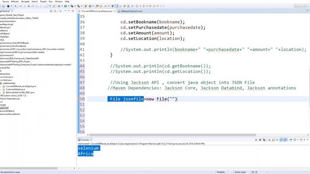Image resolution: width=310 pixels, height=174 pixels.
Task: Open the Source menu
Action: click(x=6, y=1)
